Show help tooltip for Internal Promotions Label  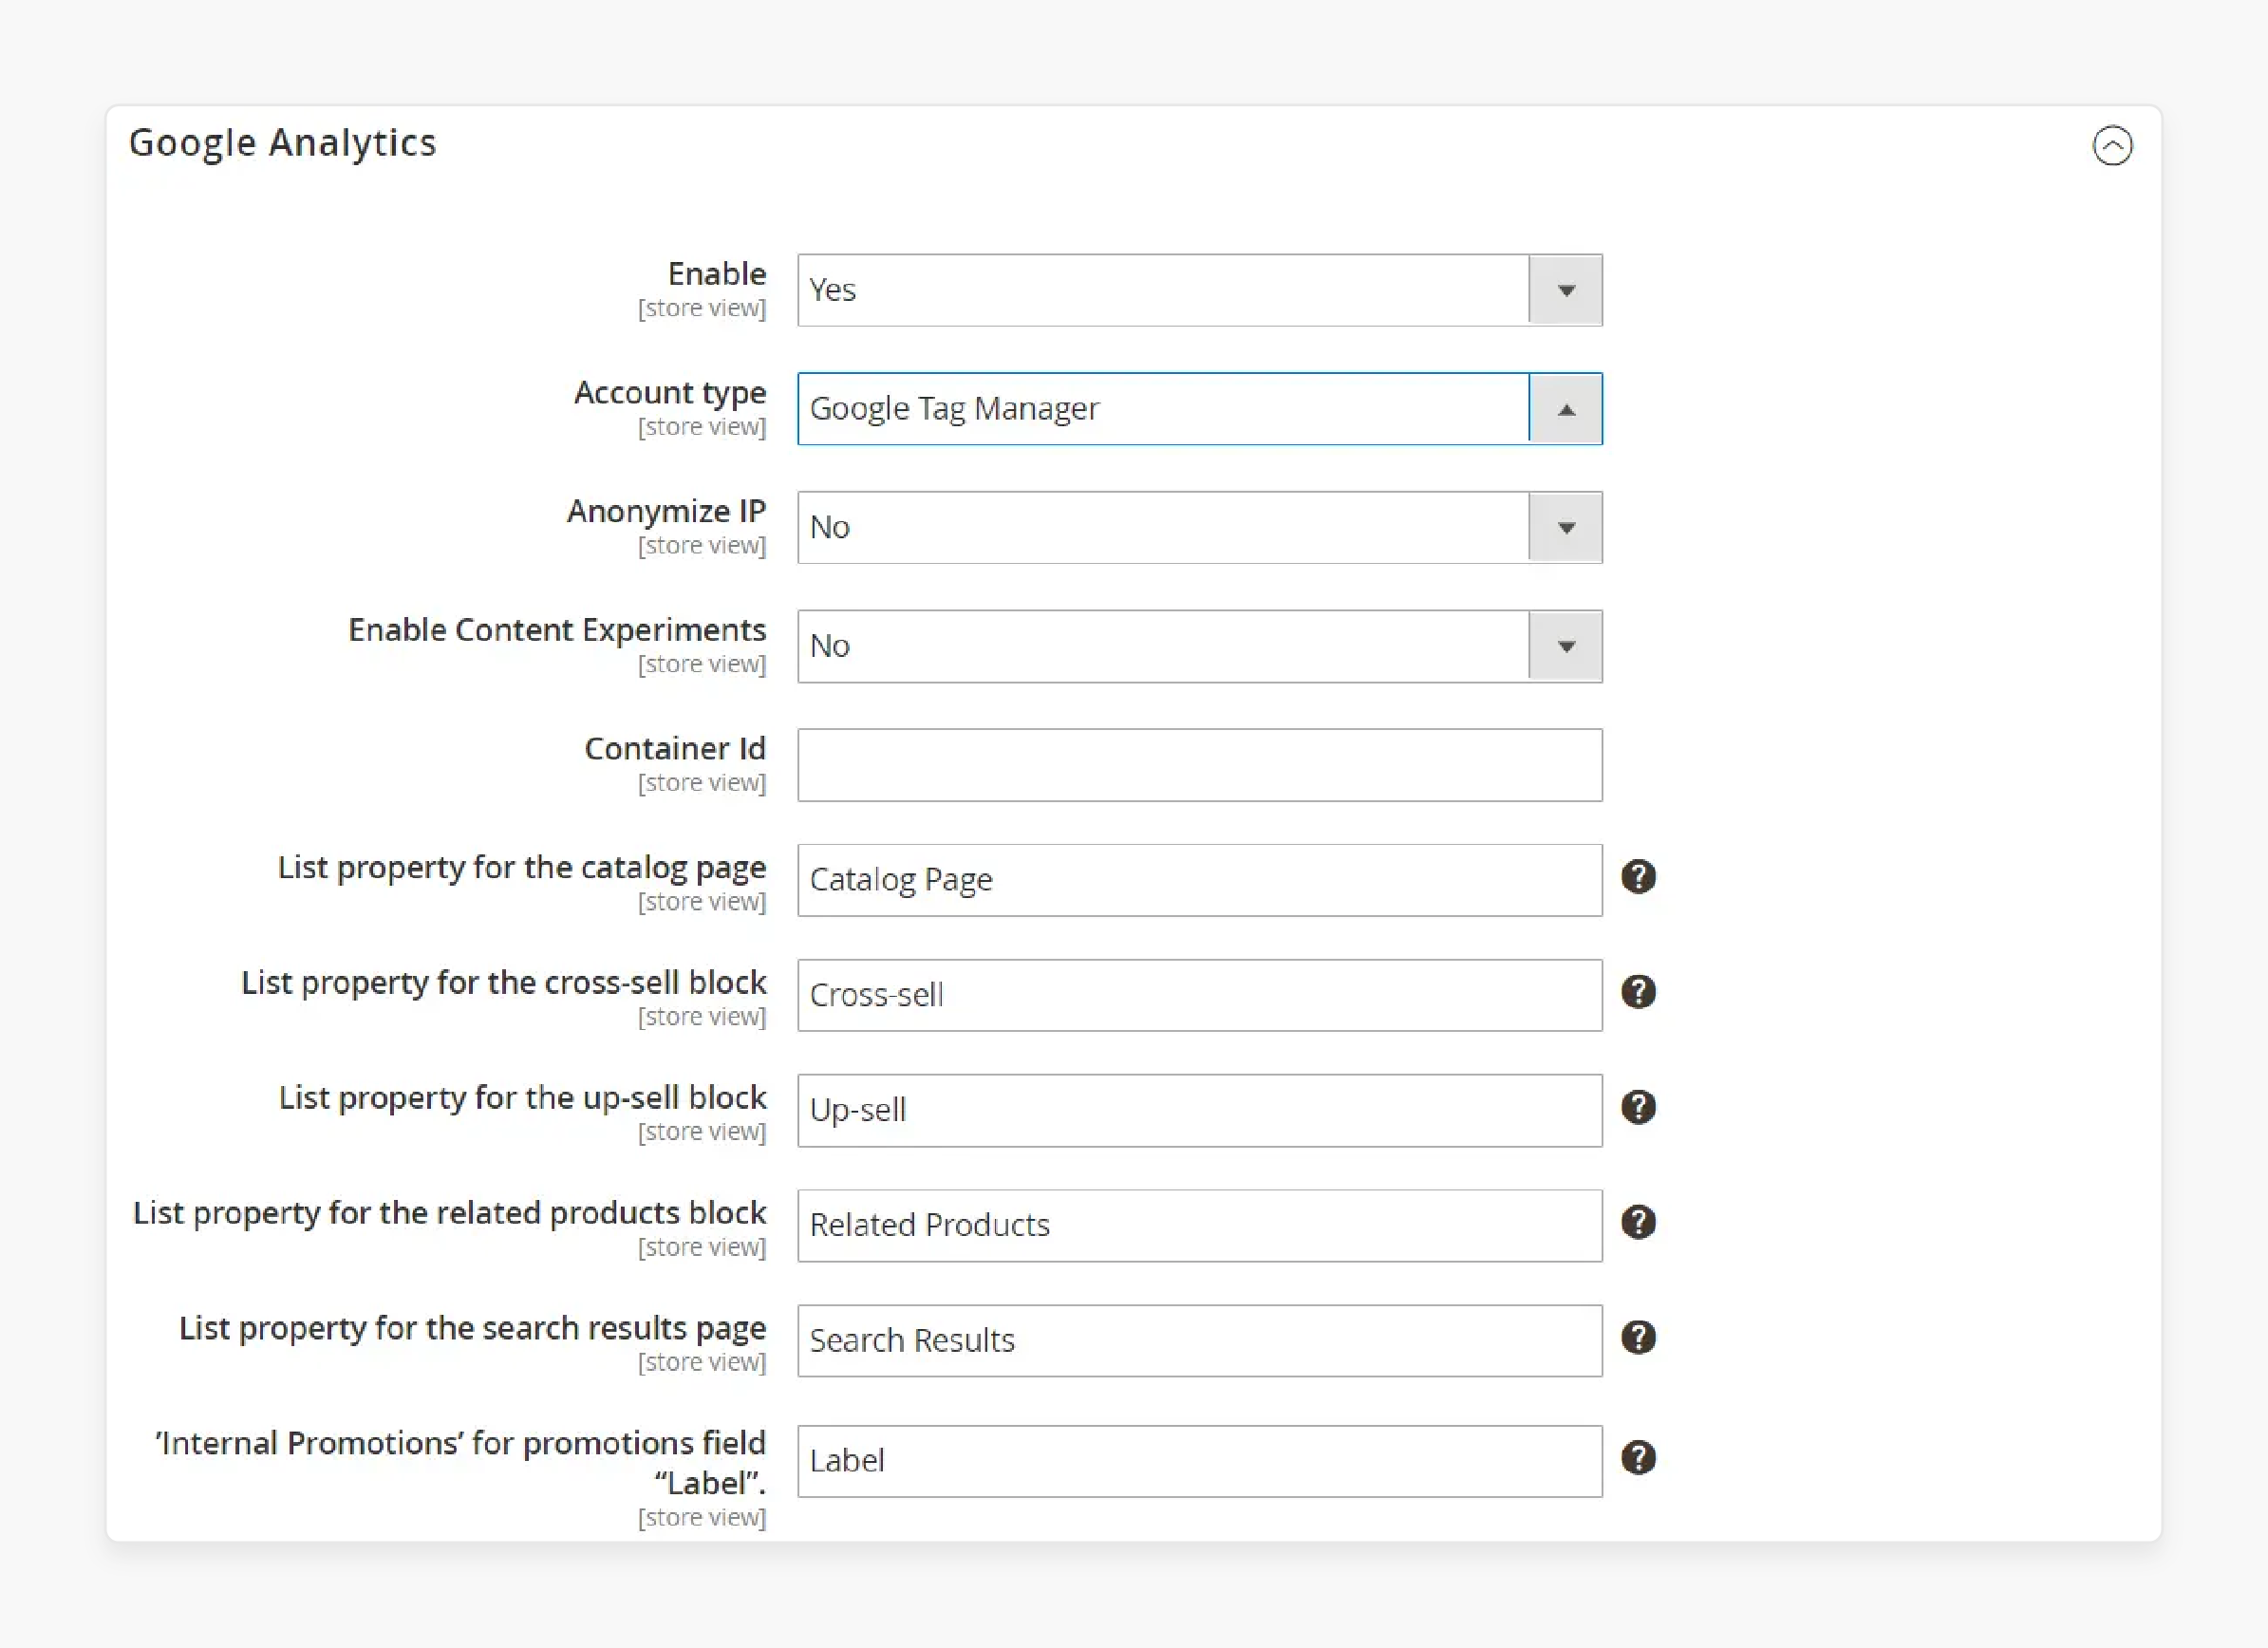tap(1638, 1458)
